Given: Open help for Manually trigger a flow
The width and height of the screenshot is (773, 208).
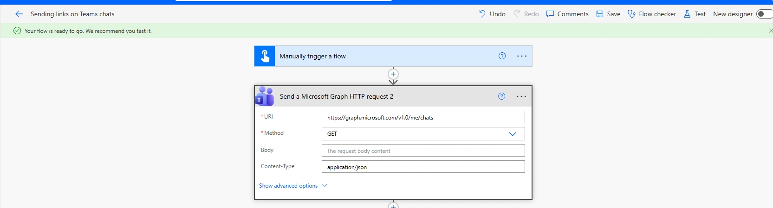Looking at the screenshot, I should click(x=502, y=56).
